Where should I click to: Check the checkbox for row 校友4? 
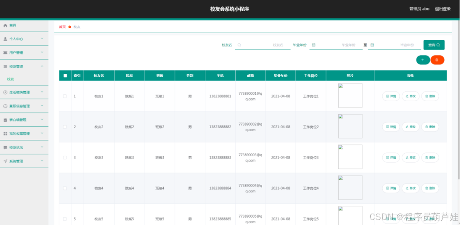click(65, 188)
